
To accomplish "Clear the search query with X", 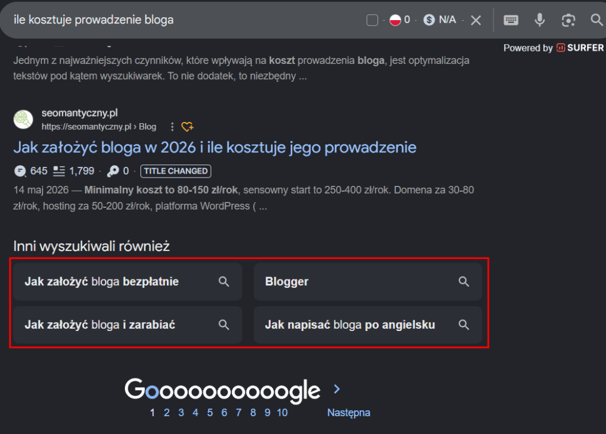I will [476, 20].
